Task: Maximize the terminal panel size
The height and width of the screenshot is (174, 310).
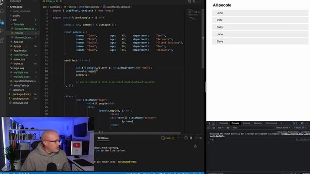Action: tap(196, 138)
